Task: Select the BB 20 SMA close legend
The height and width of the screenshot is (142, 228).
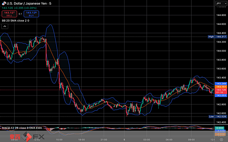Action: coord(16,21)
